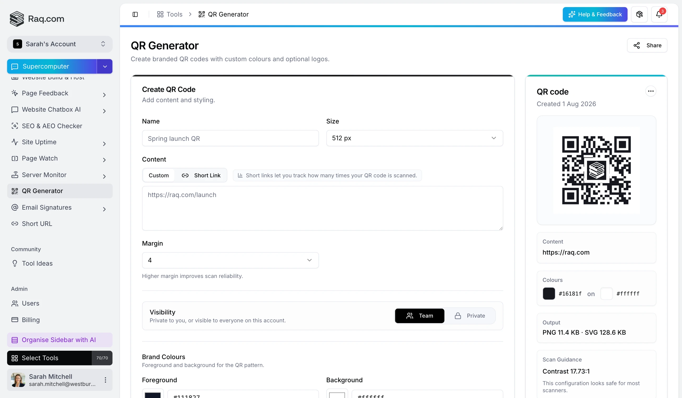The image size is (682, 398).
Task: Open Tool Ideas page
Action: coord(59,263)
